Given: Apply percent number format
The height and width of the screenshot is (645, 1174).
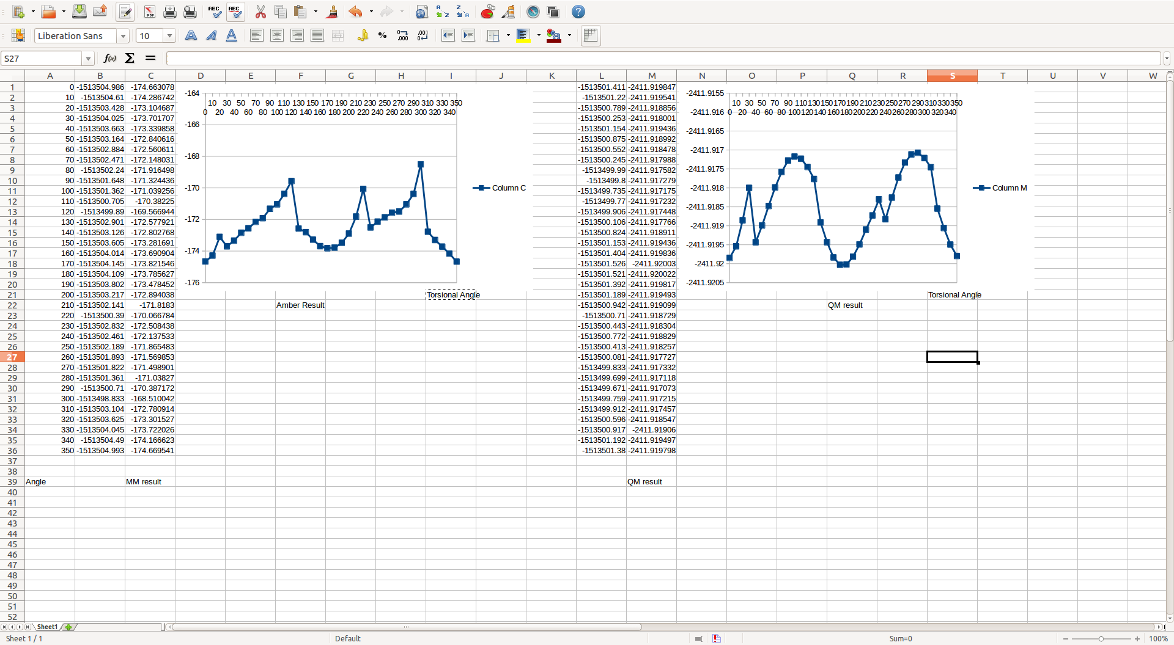Looking at the screenshot, I should [382, 35].
